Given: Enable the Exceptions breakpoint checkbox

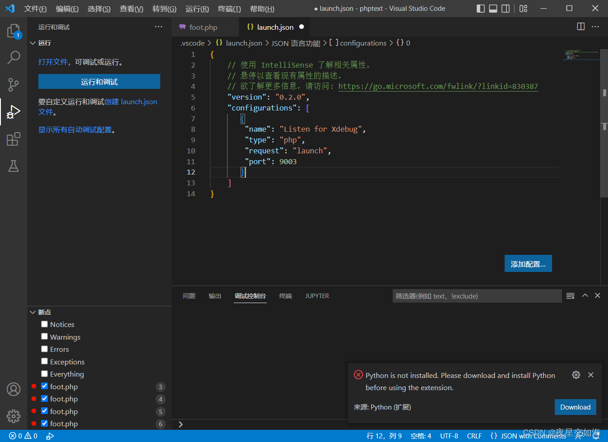Looking at the screenshot, I should (x=44, y=361).
